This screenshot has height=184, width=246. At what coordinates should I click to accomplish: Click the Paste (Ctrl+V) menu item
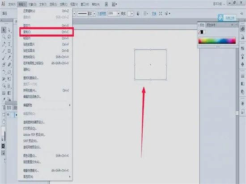46,38
